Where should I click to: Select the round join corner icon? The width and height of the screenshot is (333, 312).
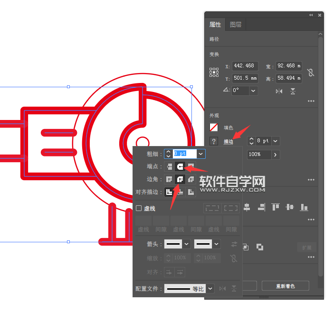(x=180, y=180)
